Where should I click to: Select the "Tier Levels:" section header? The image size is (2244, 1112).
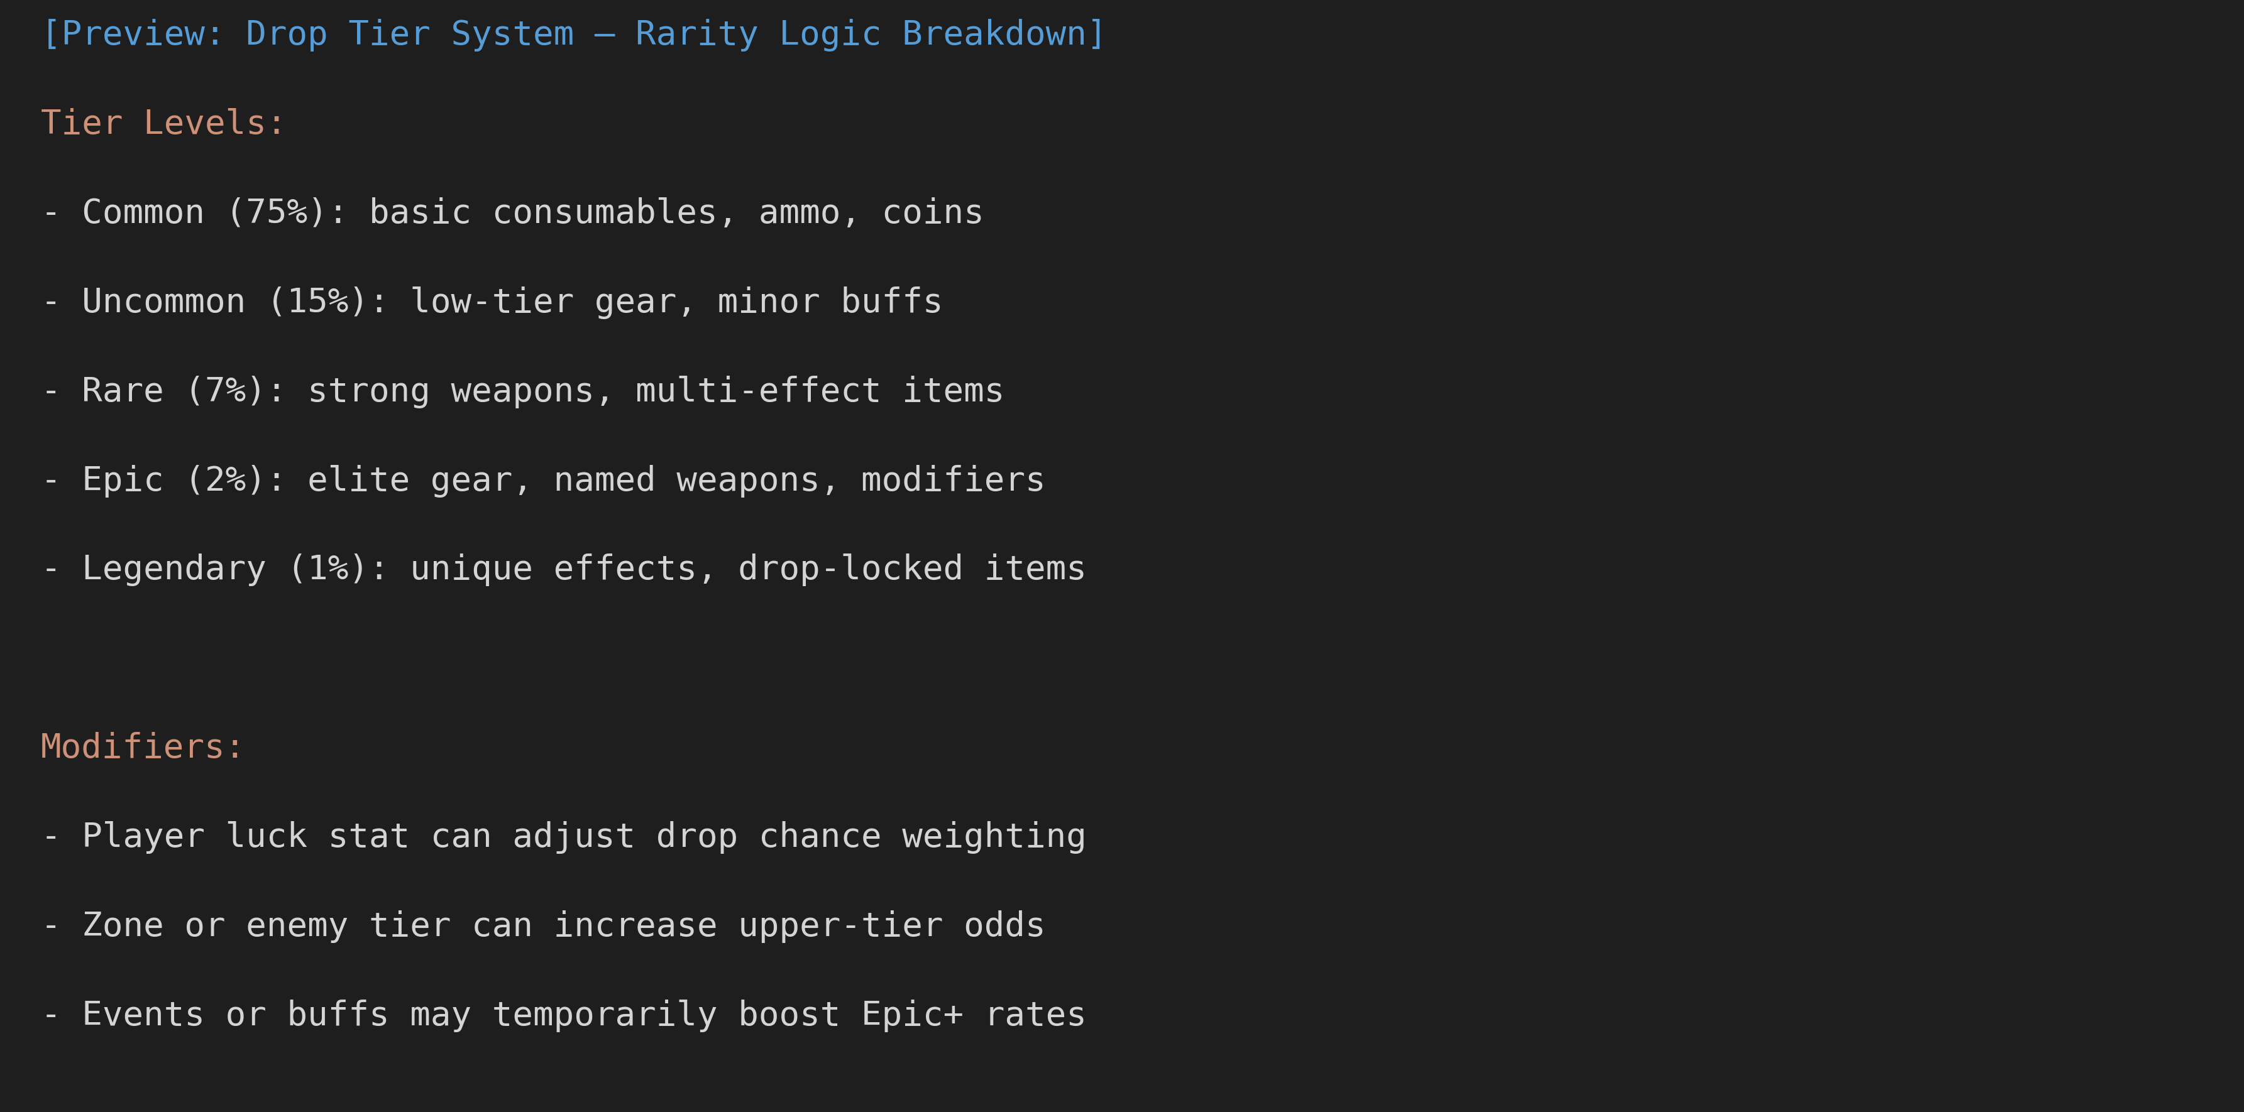(163, 123)
